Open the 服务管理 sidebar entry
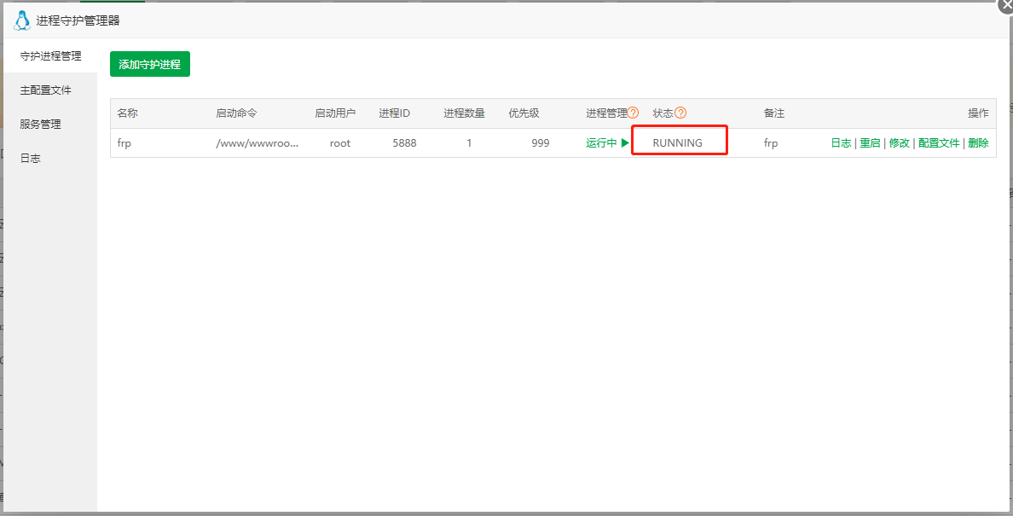 tap(43, 123)
